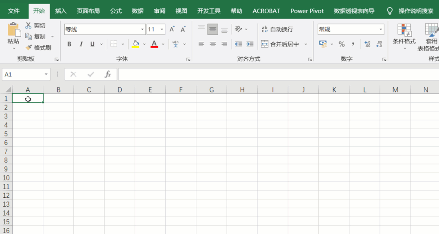Image resolution: width=439 pixels, height=234 pixels.
Task: Open font color dropdown arrow
Action: tap(163, 44)
